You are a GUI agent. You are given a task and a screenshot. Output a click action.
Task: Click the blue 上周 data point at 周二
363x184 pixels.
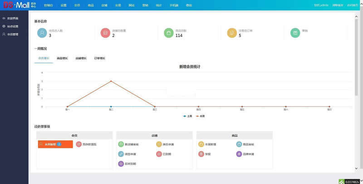[111, 107]
